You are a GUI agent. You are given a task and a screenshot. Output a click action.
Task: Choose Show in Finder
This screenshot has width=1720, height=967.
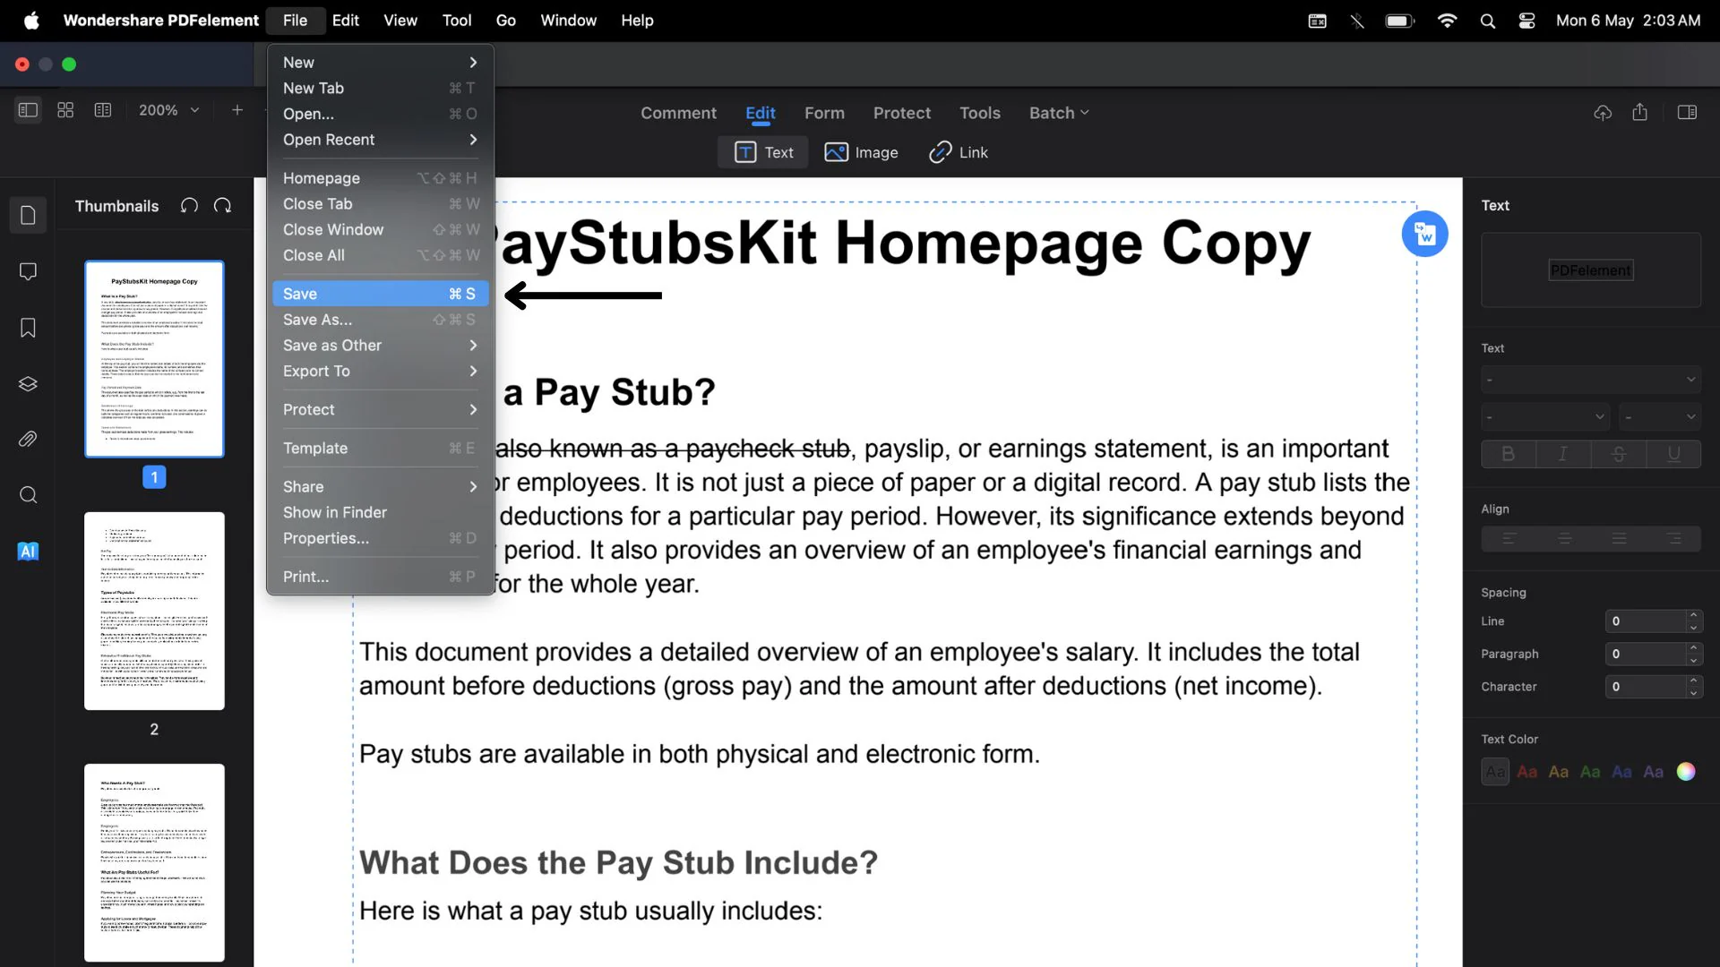381,512
